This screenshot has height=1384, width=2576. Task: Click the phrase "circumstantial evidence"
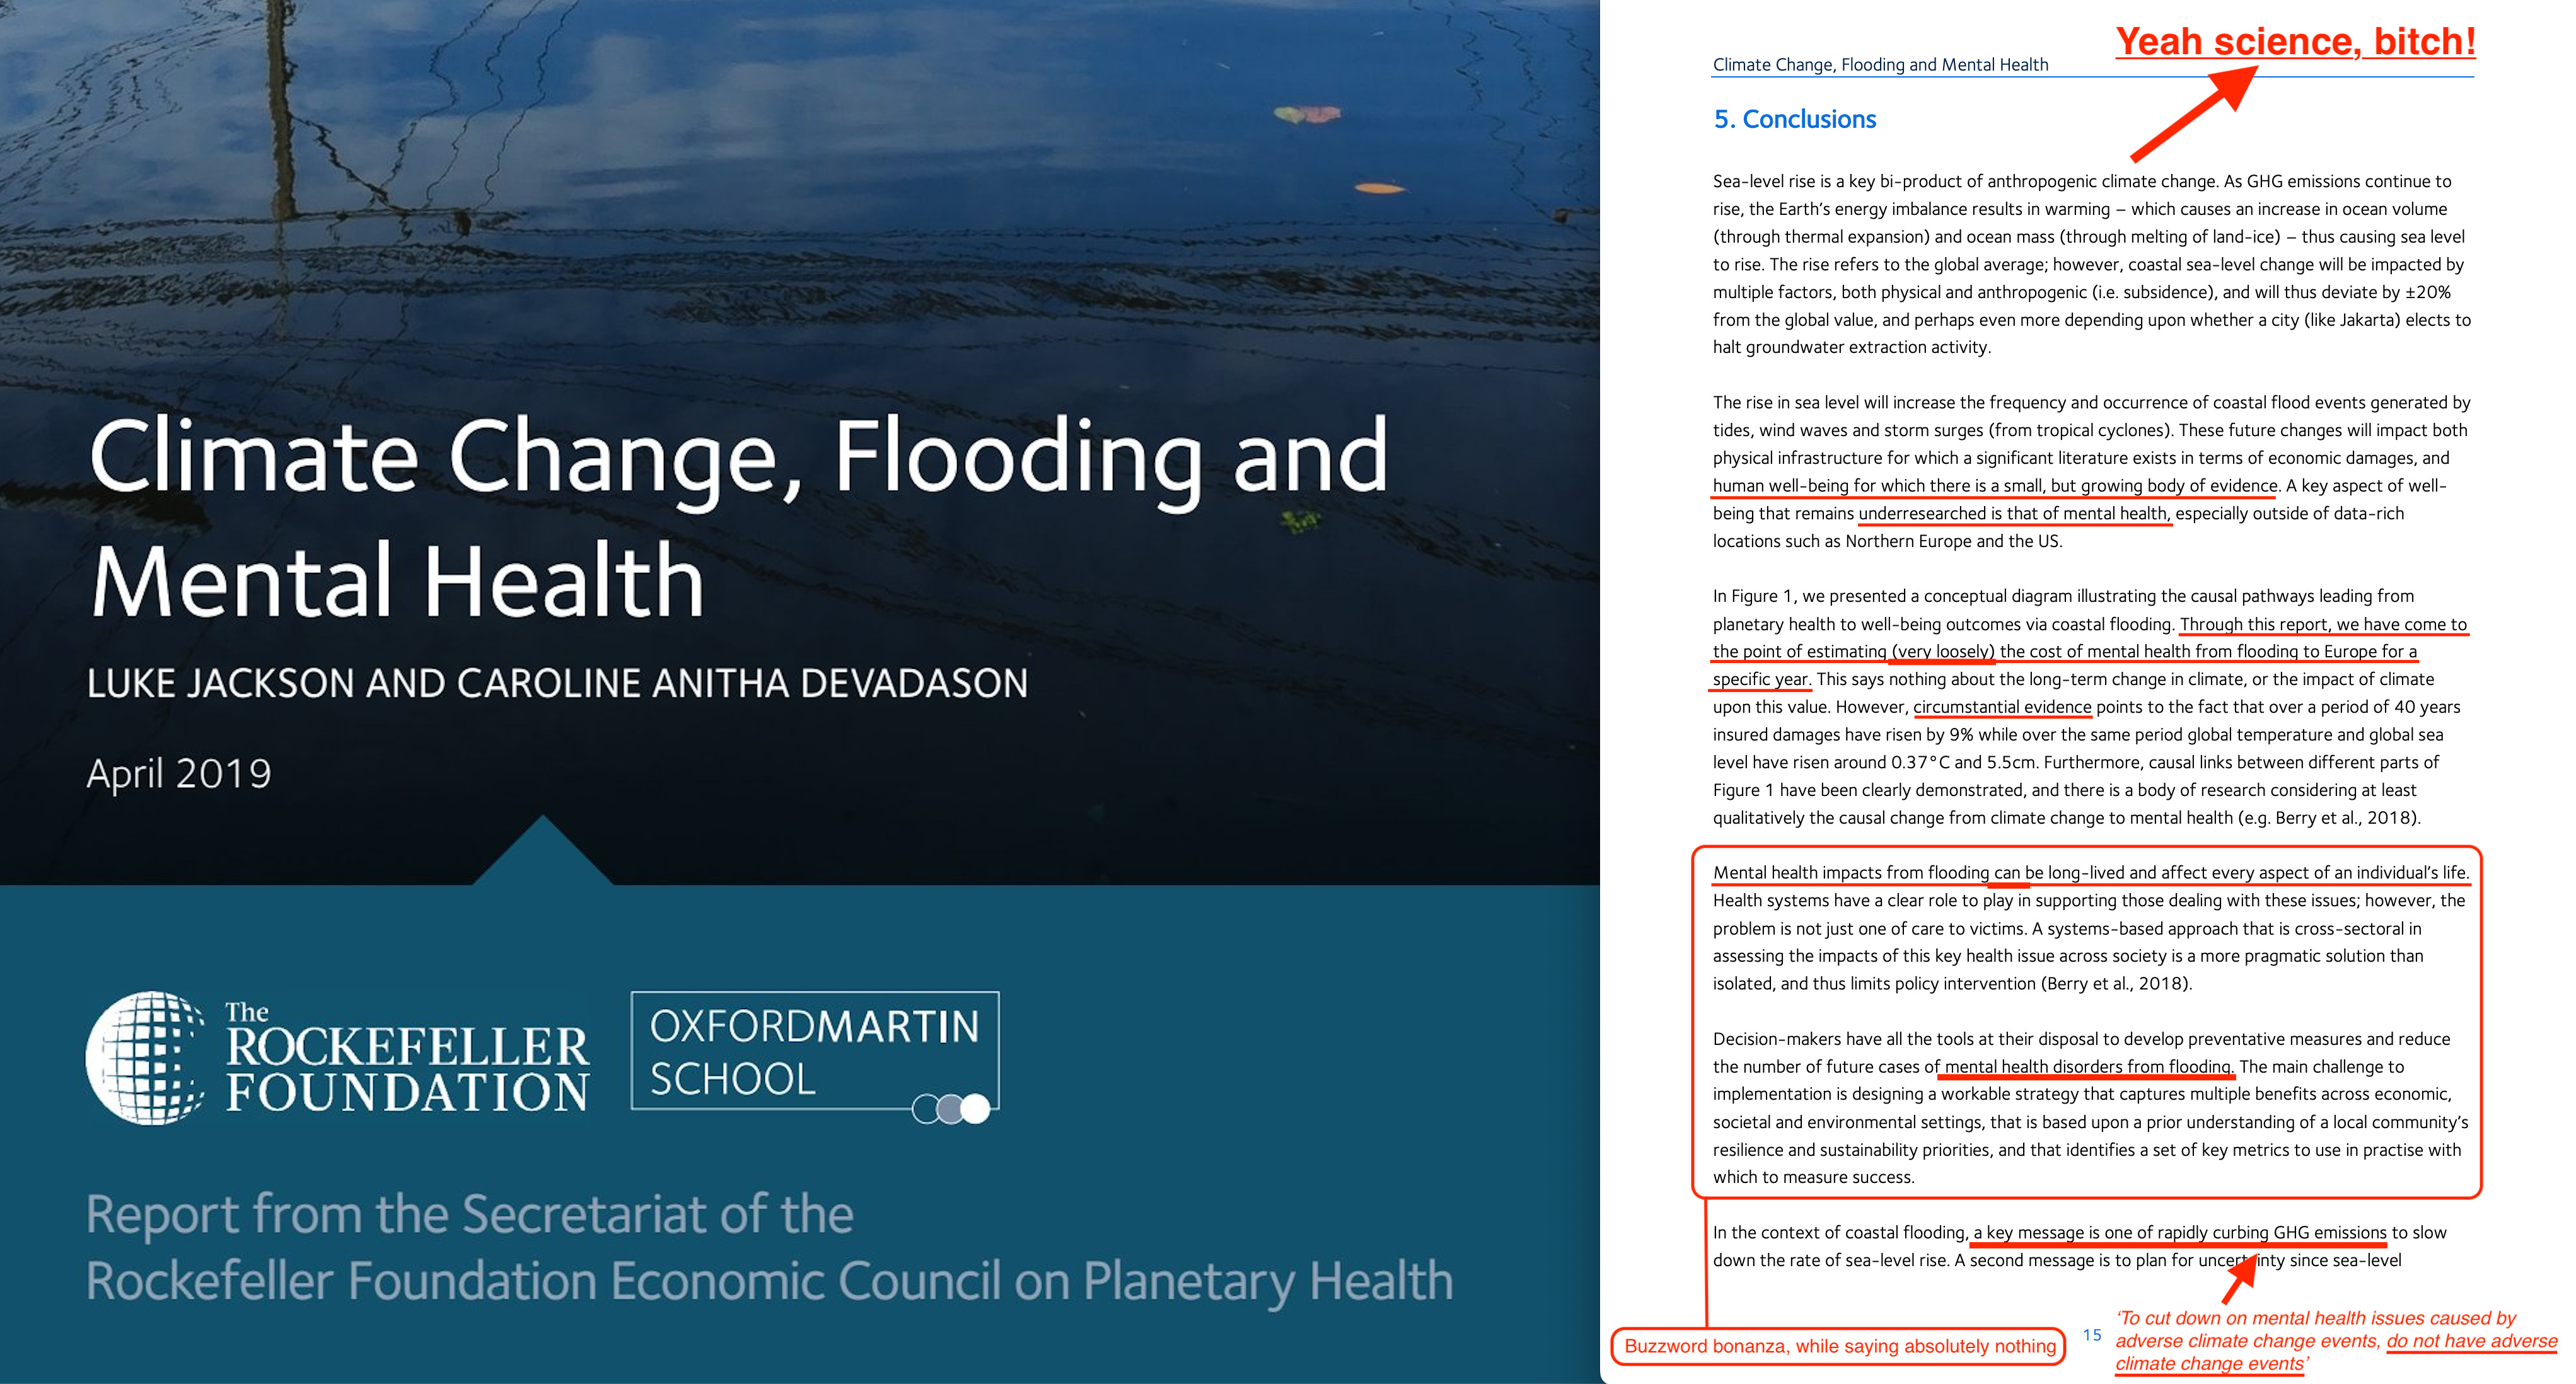(2002, 706)
